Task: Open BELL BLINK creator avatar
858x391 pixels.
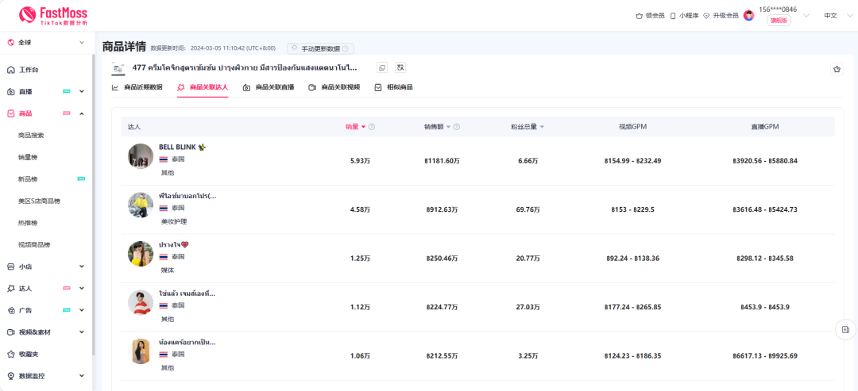Action: (140, 156)
